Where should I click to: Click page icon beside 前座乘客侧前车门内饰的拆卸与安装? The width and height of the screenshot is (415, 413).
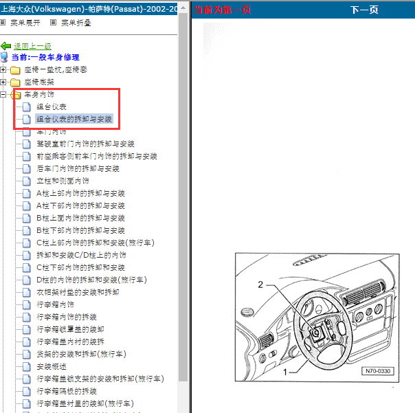coord(27,157)
